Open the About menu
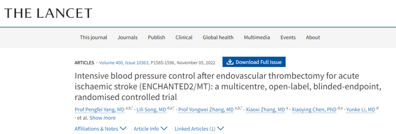The image size is (396, 134). coord(313,38)
